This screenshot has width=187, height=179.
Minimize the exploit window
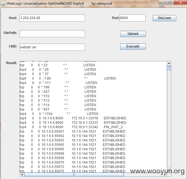(163, 2)
